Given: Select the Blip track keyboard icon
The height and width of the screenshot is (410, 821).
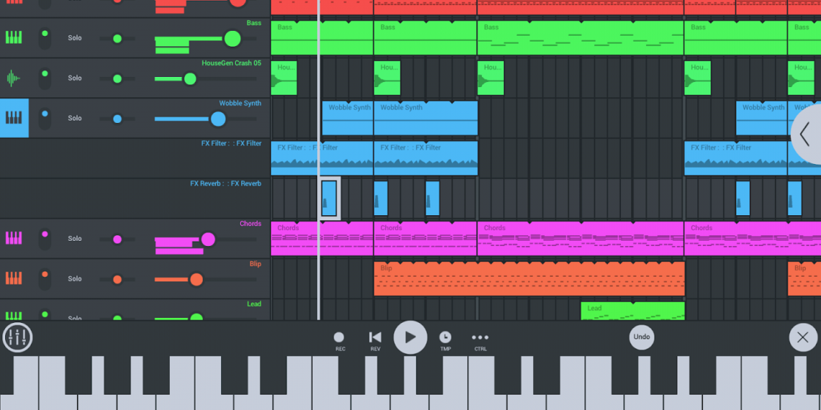Looking at the screenshot, I should point(14,278).
